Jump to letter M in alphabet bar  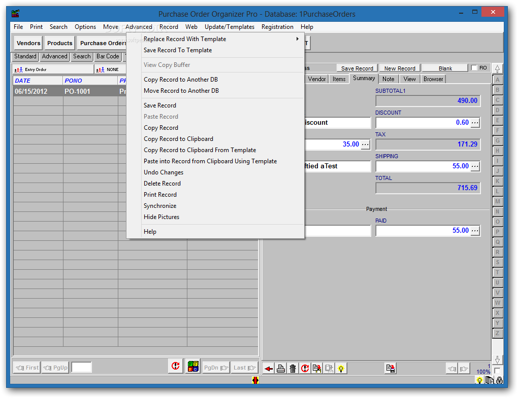pos(497,201)
